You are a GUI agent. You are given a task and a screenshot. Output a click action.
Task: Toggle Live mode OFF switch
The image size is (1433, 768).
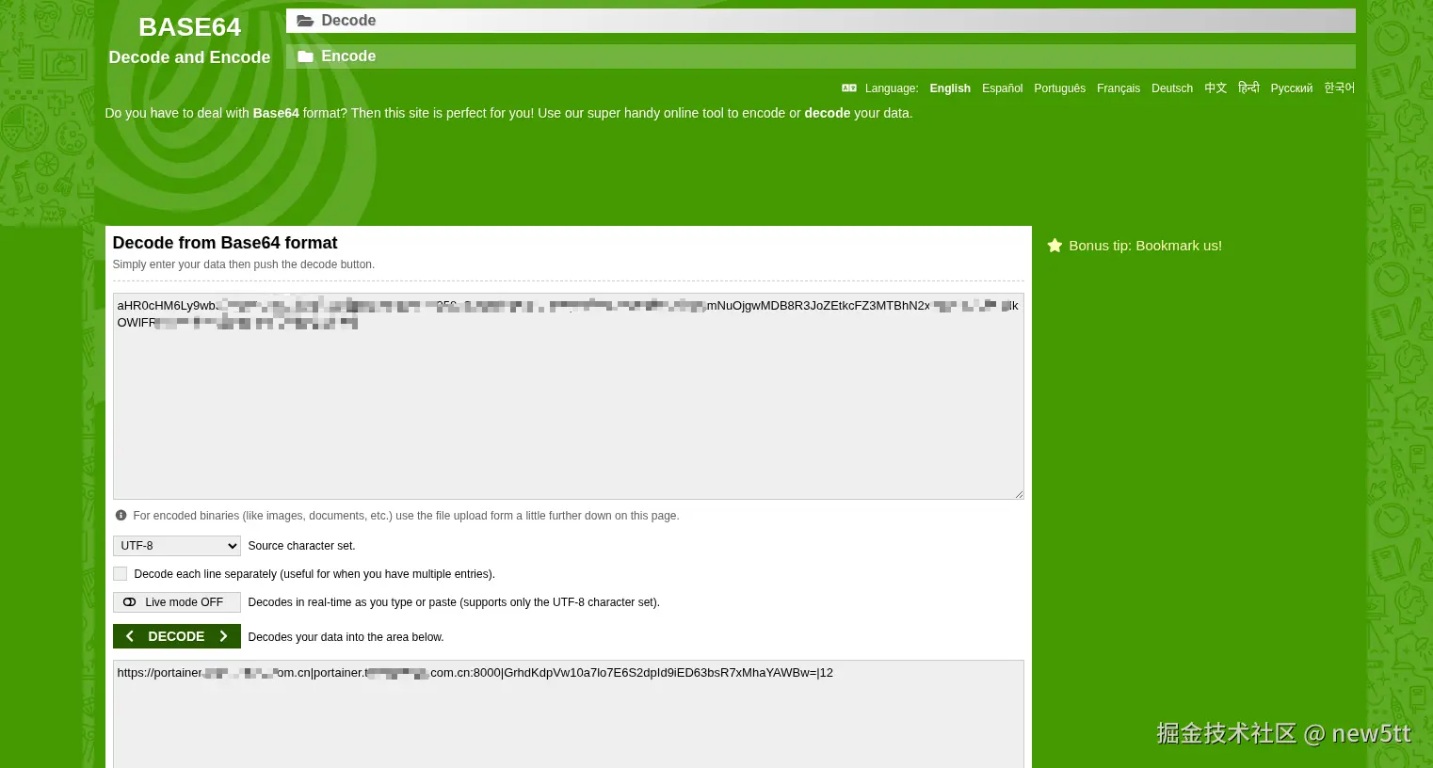point(177,602)
